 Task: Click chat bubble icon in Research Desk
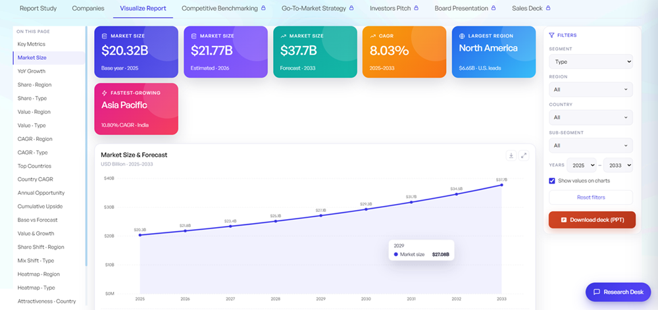coord(596,292)
